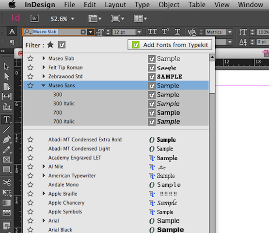Select the Page tool
This screenshot has width=269, height=233.
tap(6, 86)
